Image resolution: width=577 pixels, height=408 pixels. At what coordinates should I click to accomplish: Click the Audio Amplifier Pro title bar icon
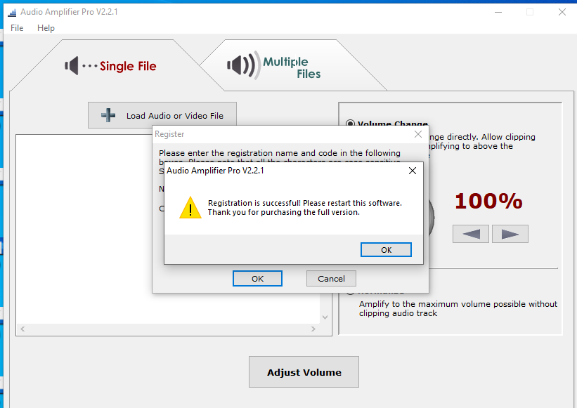11,11
